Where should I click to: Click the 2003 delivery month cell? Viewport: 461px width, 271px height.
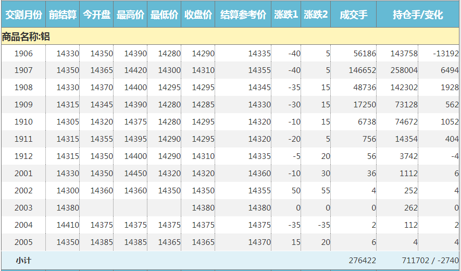(23, 208)
